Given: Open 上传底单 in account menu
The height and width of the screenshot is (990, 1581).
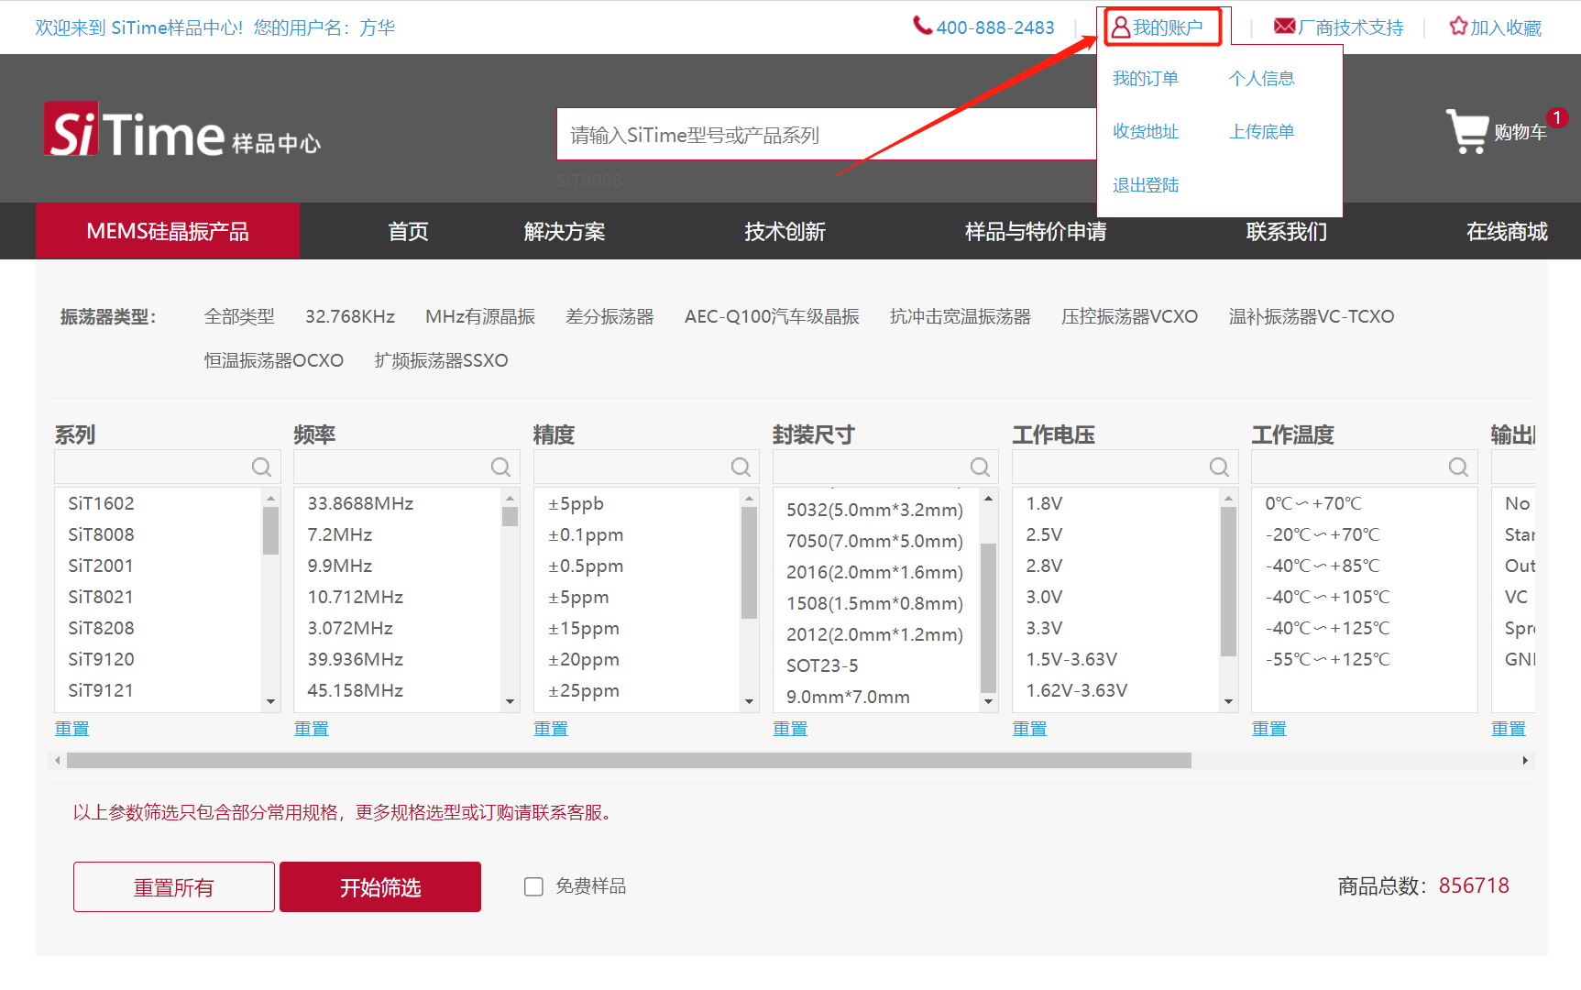Looking at the screenshot, I should (x=1262, y=132).
